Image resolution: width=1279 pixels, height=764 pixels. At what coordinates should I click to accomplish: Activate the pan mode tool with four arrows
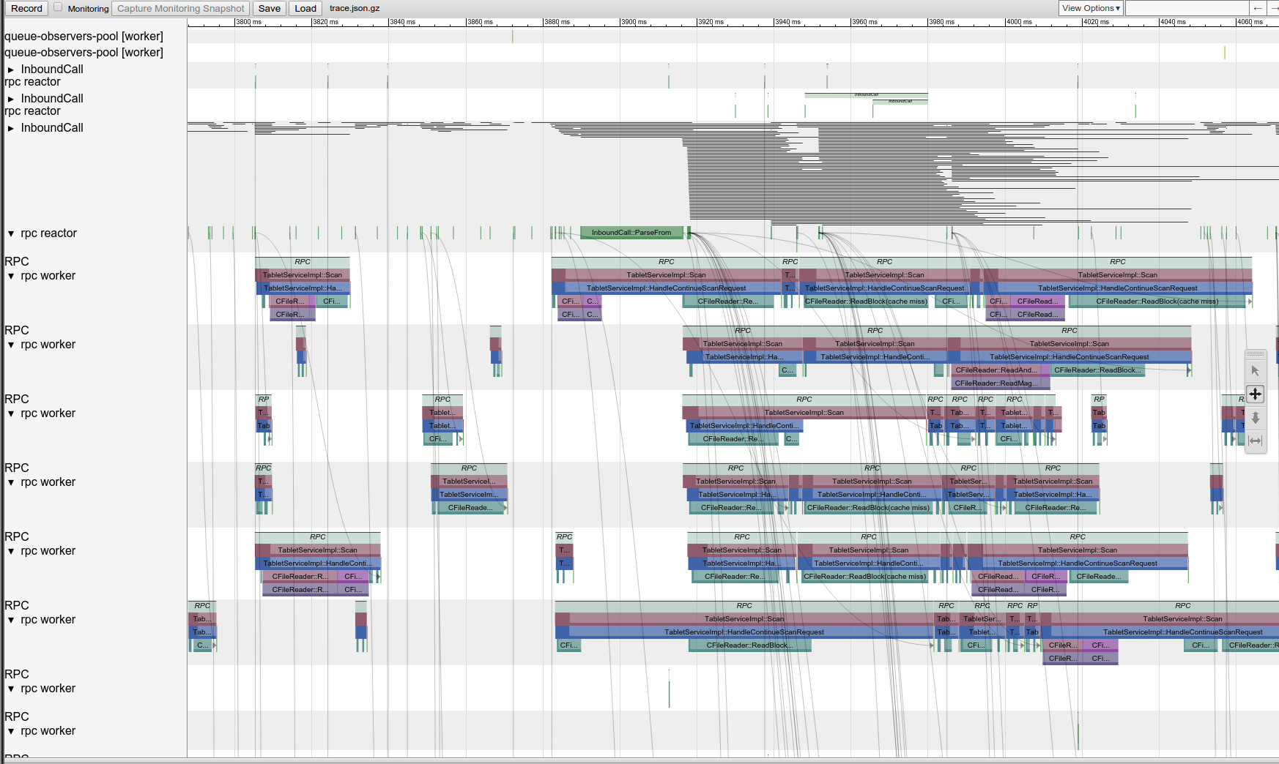coord(1255,394)
